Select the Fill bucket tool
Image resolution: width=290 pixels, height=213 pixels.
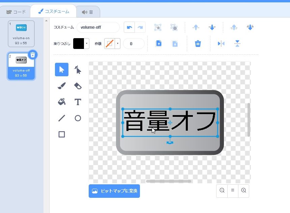62,102
